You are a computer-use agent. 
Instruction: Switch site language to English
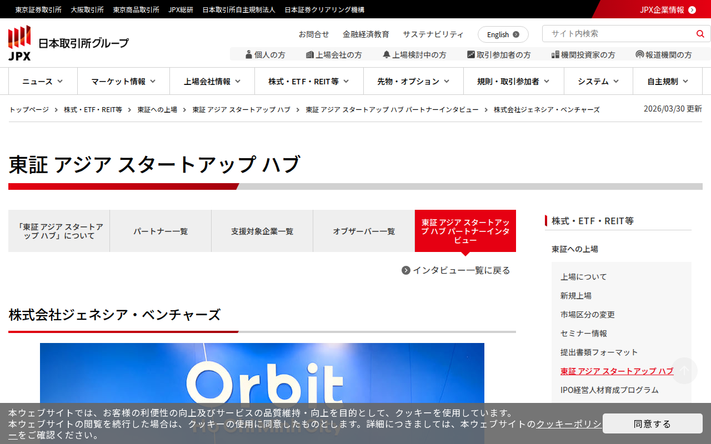click(503, 34)
